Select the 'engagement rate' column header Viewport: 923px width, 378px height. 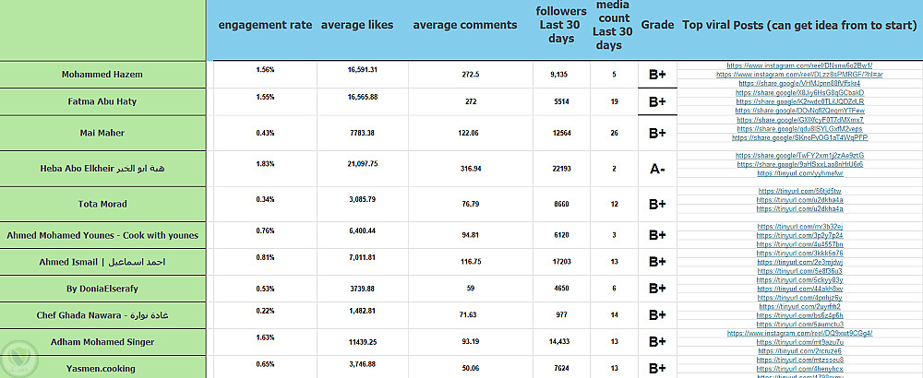click(x=265, y=25)
